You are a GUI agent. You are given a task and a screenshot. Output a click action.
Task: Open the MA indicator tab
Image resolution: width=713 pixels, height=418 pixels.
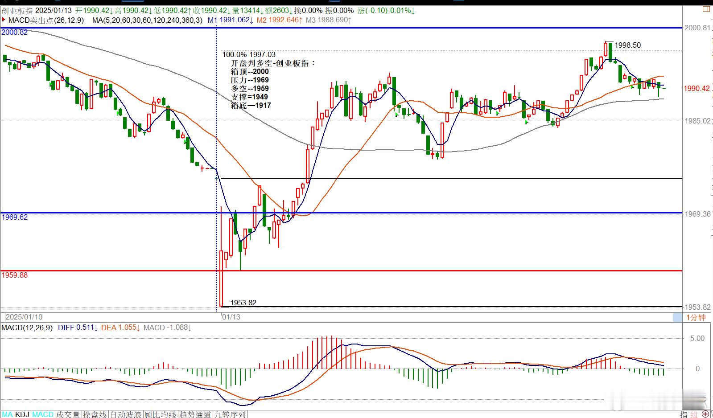pos(8,414)
